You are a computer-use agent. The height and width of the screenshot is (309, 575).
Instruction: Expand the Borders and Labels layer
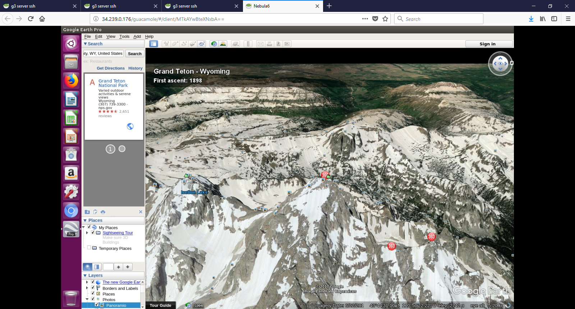coord(87,288)
